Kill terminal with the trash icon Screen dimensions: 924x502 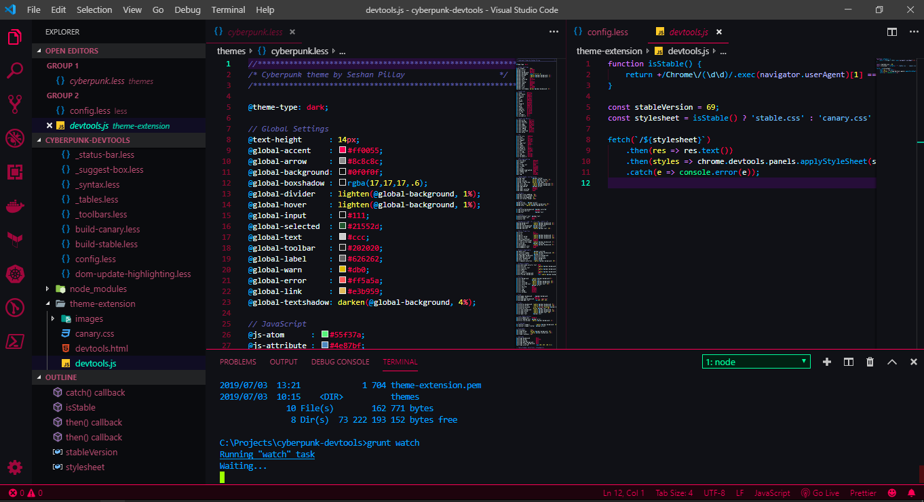pyautogui.click(x=870, y=362)
